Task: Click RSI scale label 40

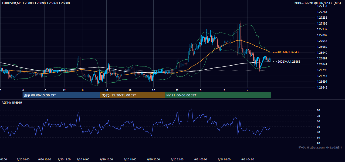Action: coord(318,132)
